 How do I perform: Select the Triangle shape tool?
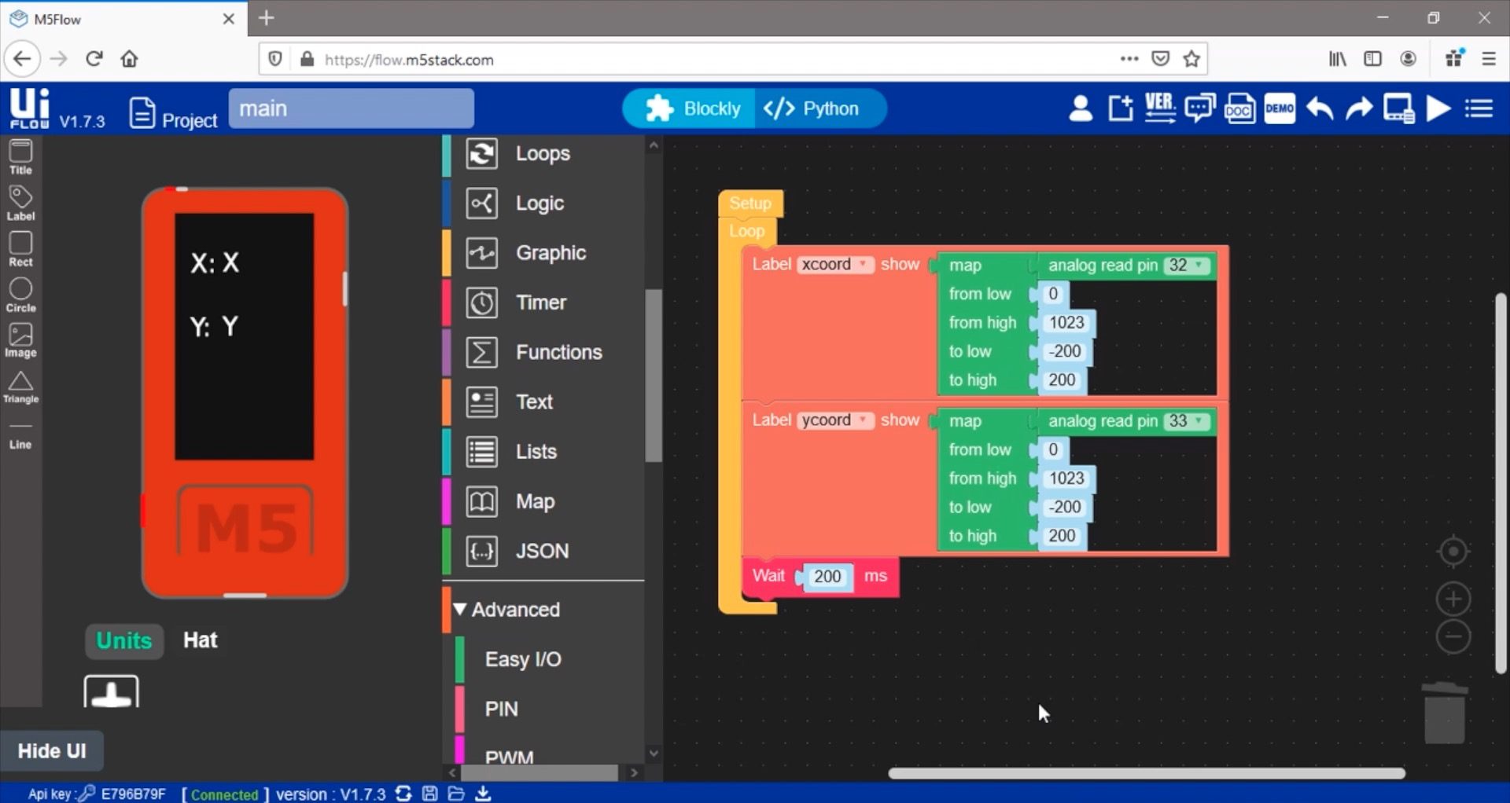pyautogui.click(x=20, y=387)
